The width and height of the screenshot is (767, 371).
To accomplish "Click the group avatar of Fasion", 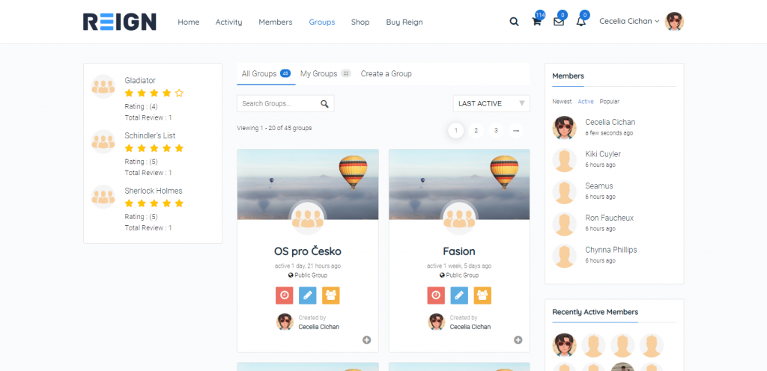I will pyautogui.click(x=459, y=218).
